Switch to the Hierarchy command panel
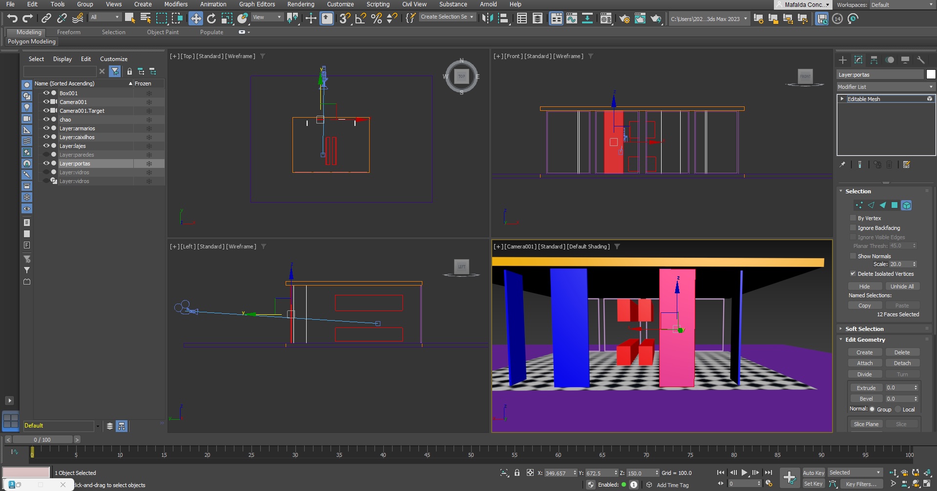Screen dimensions: 937x491 click(874, 60)
